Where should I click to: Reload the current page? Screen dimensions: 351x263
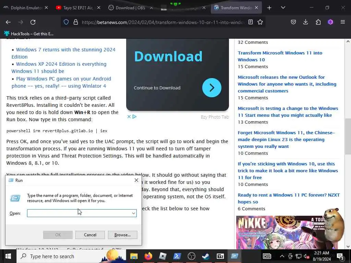[33, 22]
